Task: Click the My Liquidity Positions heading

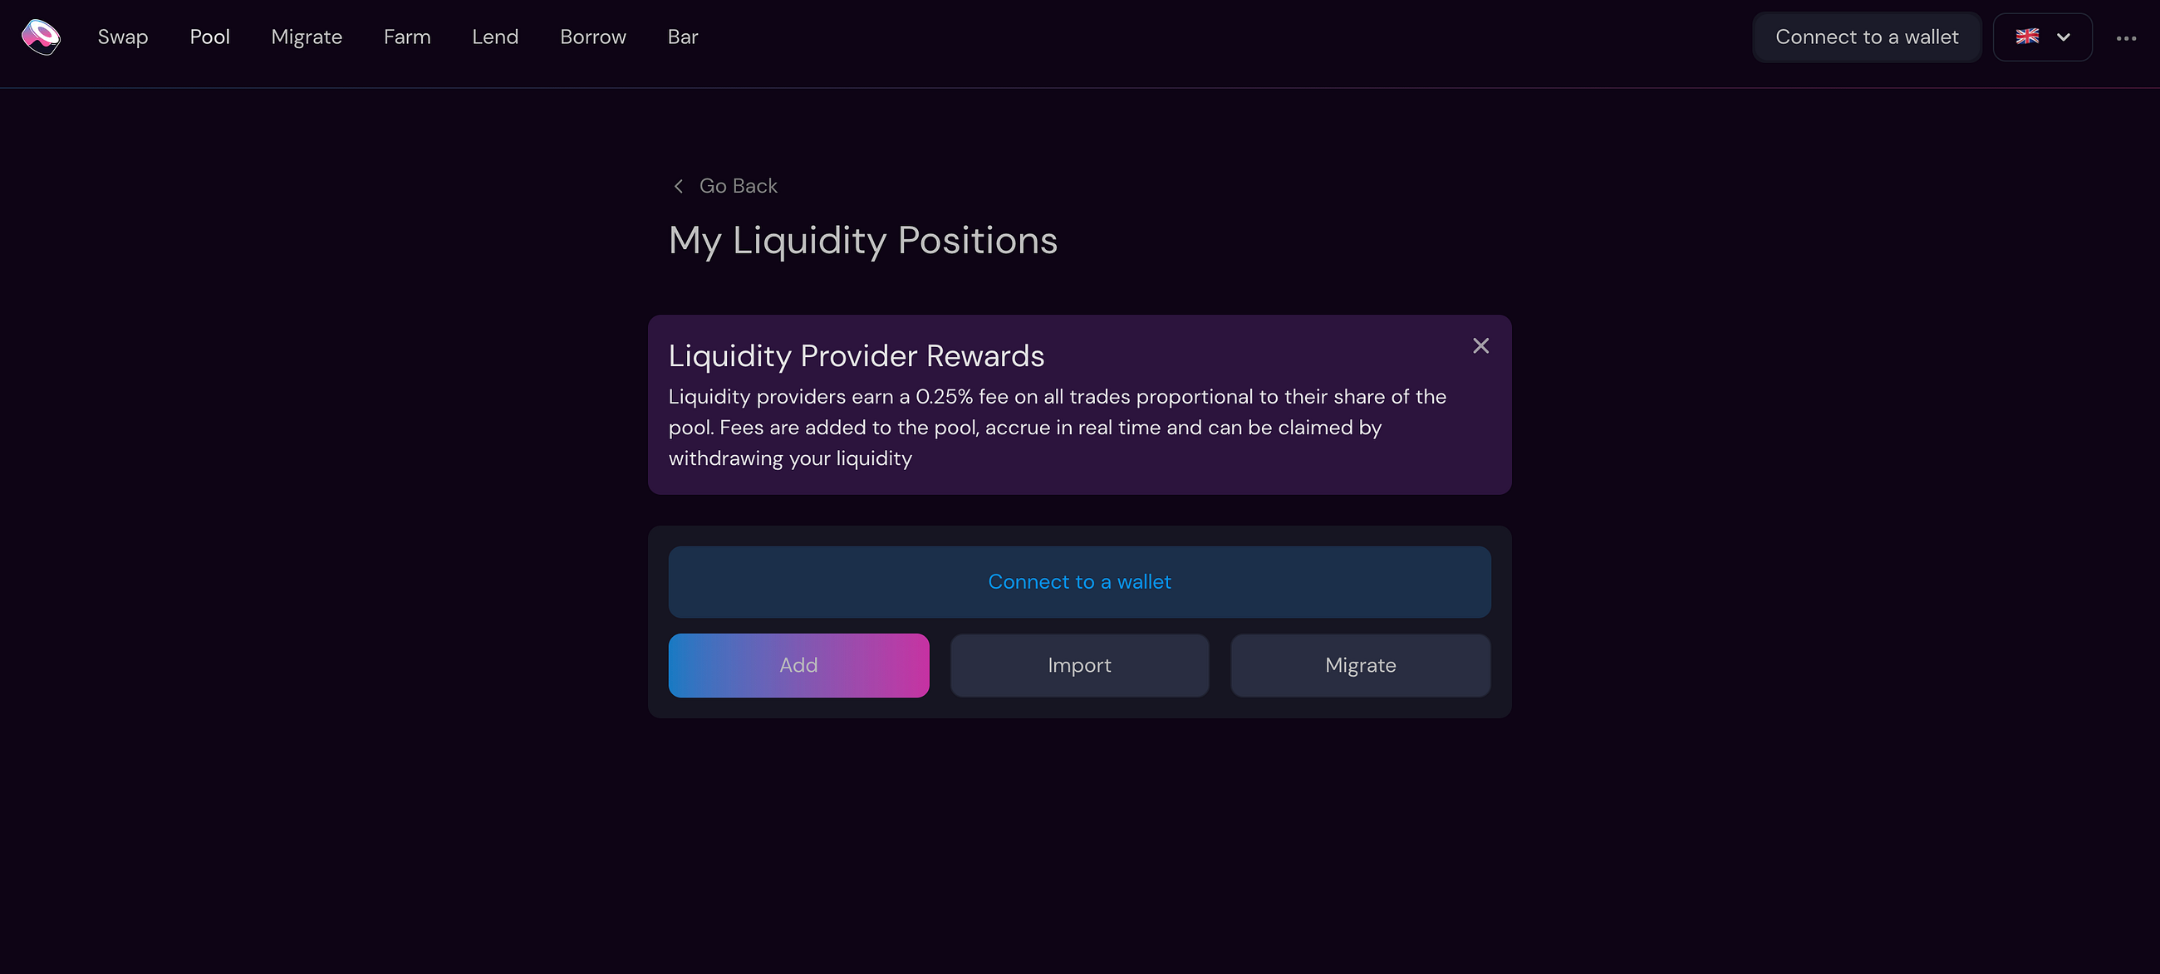Action: (x=863, y=241)
